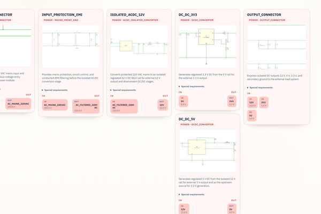Click the DC_DC_3V3 card title
321x214 pixels.
click(x=188, y=15)
